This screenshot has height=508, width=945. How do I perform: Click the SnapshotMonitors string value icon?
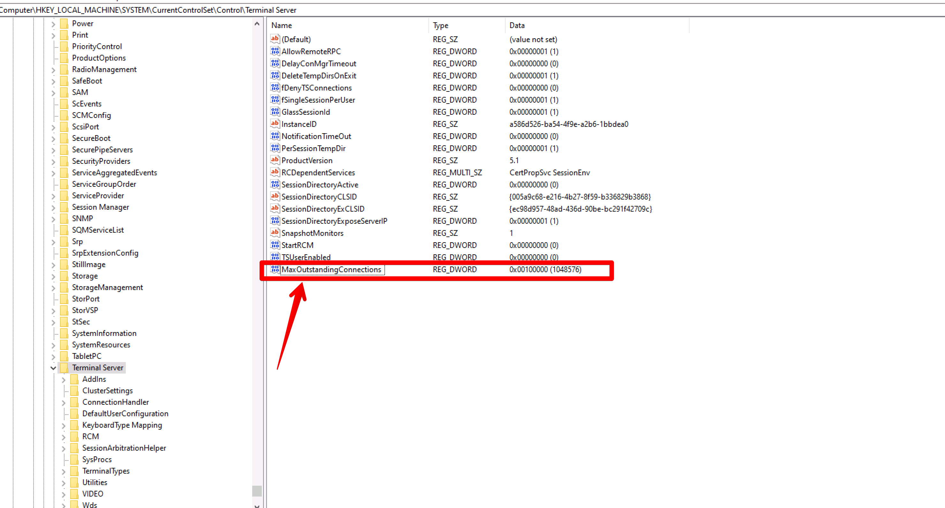pyautogui.click(x=275, y=233)
